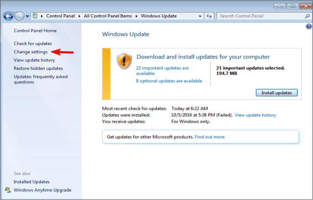Click the Download and install updates heading
Screen dimensions: 313x200
pos(203,57)
